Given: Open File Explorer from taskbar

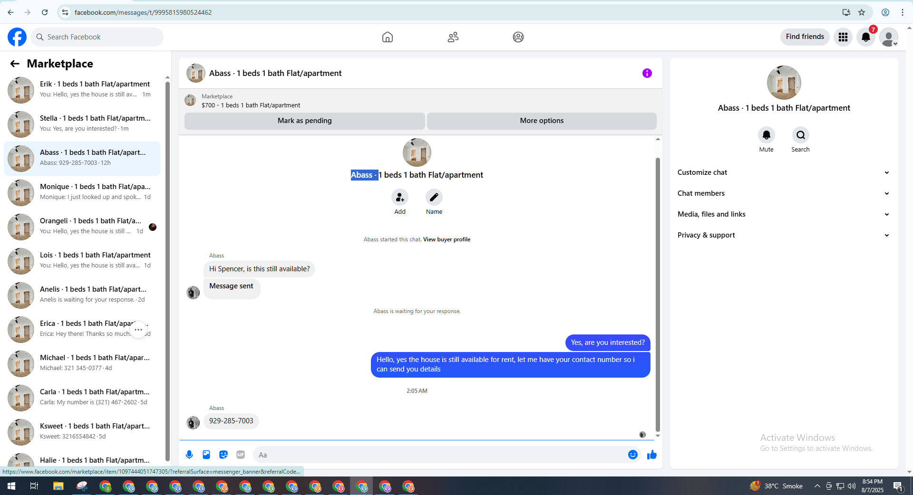Looking at the screenshot, I should point(58,486).
